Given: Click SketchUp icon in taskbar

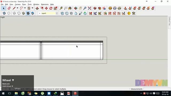Looking at the screenshot, I should [x=75, y=93].
